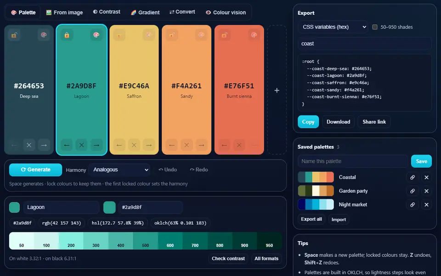The width and height of the screenshot is (441, 276).
Task: Remove the Lagoon colour card
Action: [82, 145]
